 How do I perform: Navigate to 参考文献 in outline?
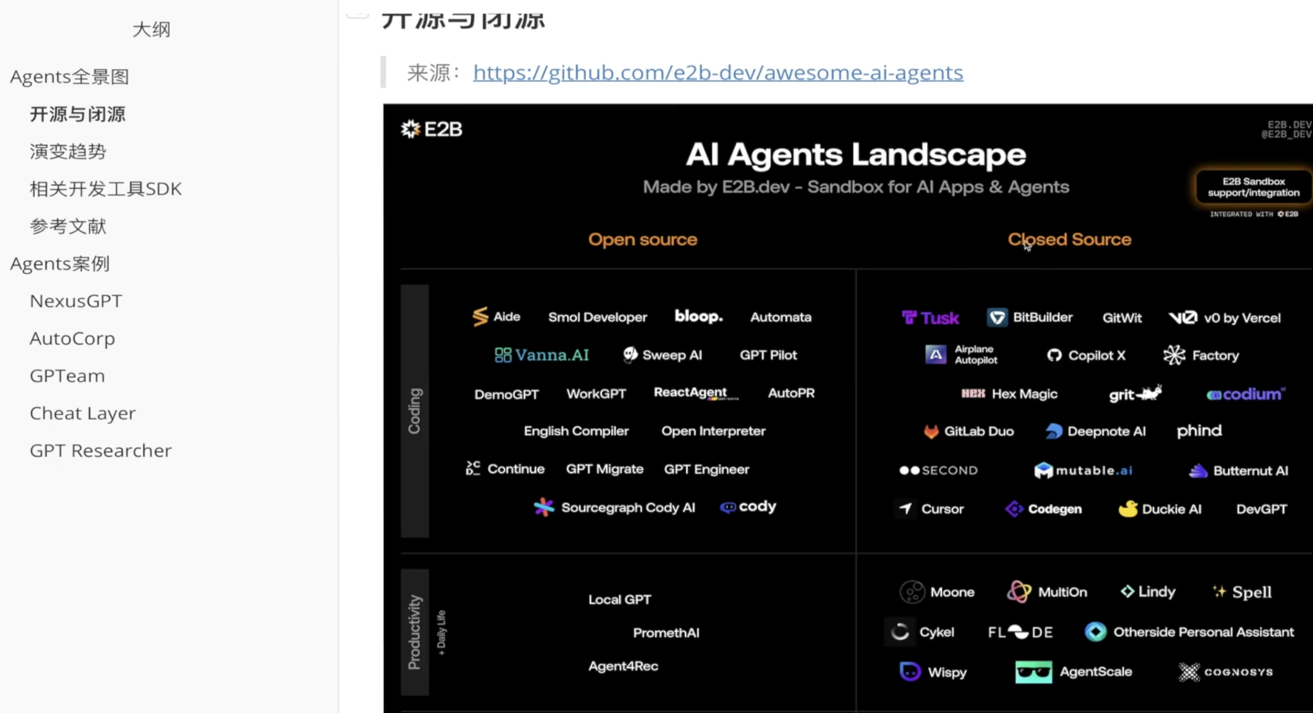pos(68,226)
